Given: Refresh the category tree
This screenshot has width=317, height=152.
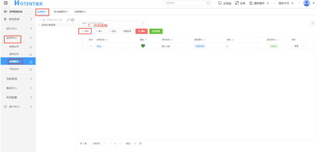Looking at the screenshot, I should [x=73, y=20].
